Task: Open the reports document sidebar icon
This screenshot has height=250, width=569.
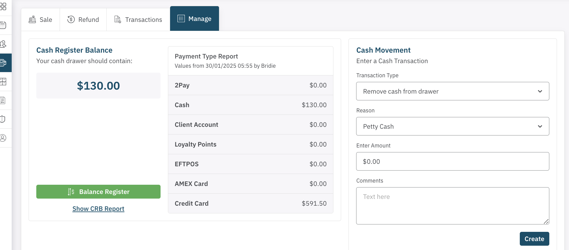Action: [x=3, y=100]
